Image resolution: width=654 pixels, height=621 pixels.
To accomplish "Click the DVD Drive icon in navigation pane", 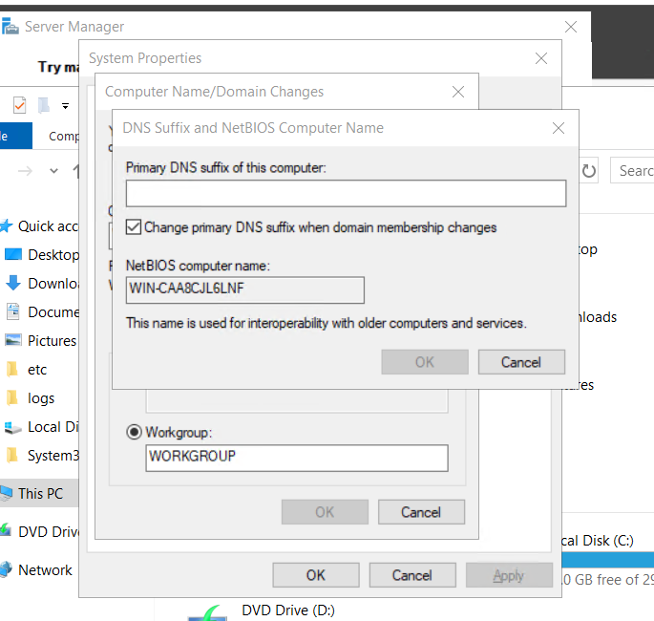I will click(x=7, y=530).
